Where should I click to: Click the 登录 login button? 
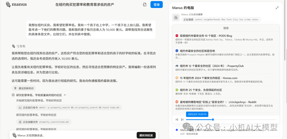(x=157, y=5)
